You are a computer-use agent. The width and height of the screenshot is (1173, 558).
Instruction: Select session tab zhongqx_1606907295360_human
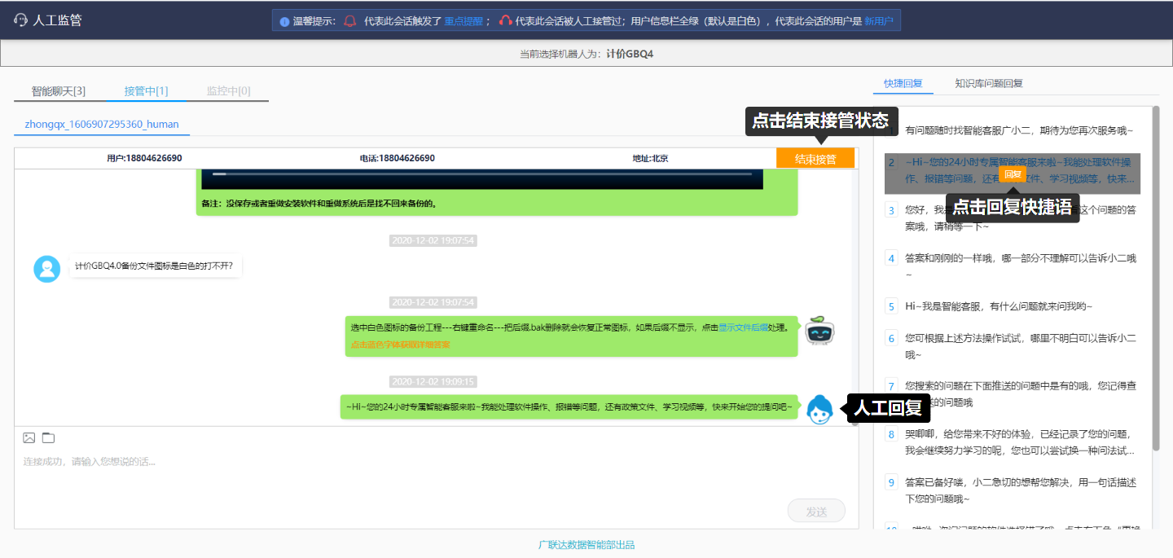click(x=102, y=125)
